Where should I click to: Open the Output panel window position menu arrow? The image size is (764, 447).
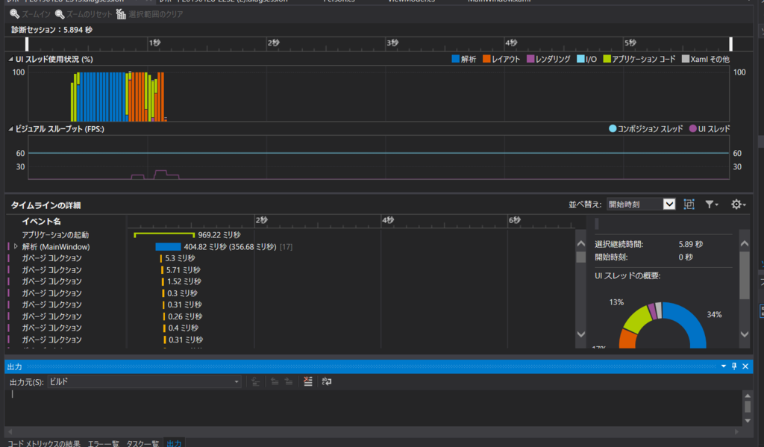[x=724, y=366]
